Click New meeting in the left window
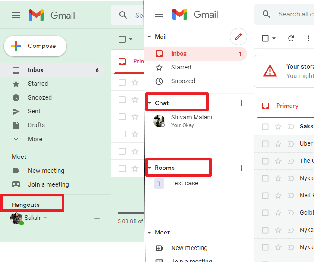The height and width of the screenshot is (262, 314). (46, 171)
